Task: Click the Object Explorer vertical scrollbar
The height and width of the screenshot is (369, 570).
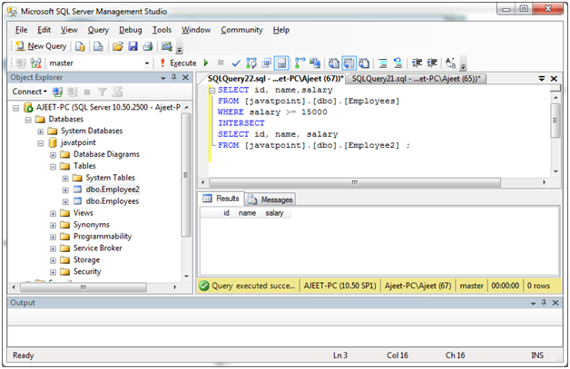Action: pyautogui.click(x=186, y=175)
